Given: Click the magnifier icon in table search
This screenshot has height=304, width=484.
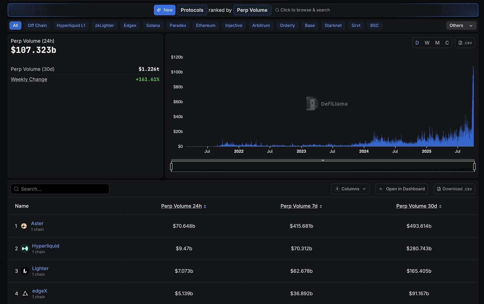Looking at the screenshot, I should [x=16, y=189].
